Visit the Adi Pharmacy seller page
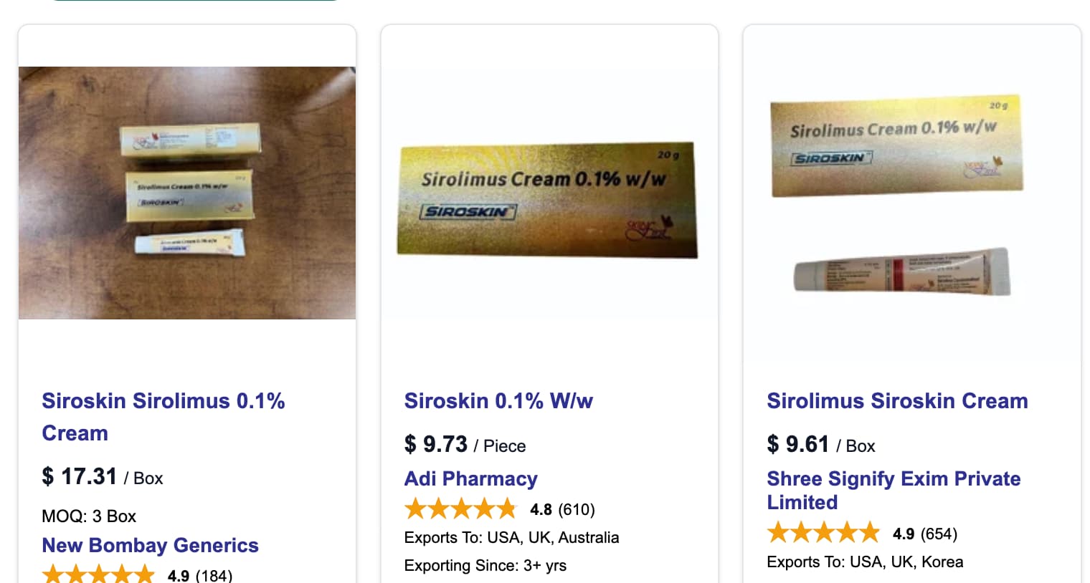This screenshot has width=1090, height=583. [x=470, y=479]
